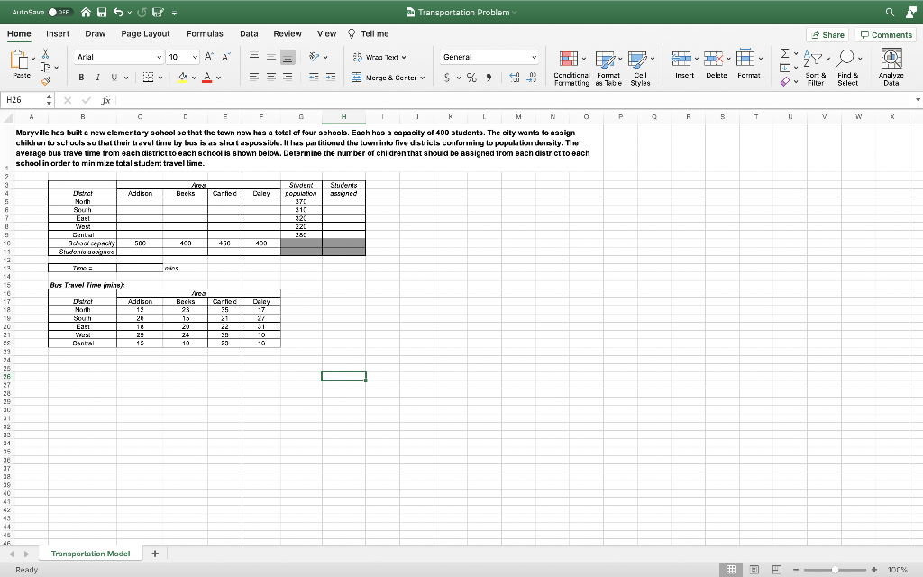Align text left in the cell
The width and height of the screenshot is (923, 577).
point(254,78)
